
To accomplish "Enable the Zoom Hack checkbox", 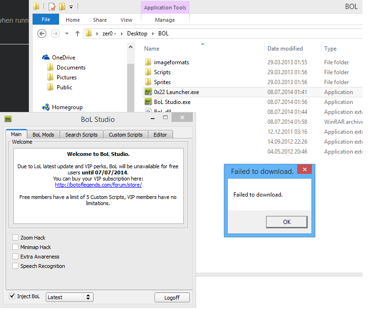I will pos(16,238).
